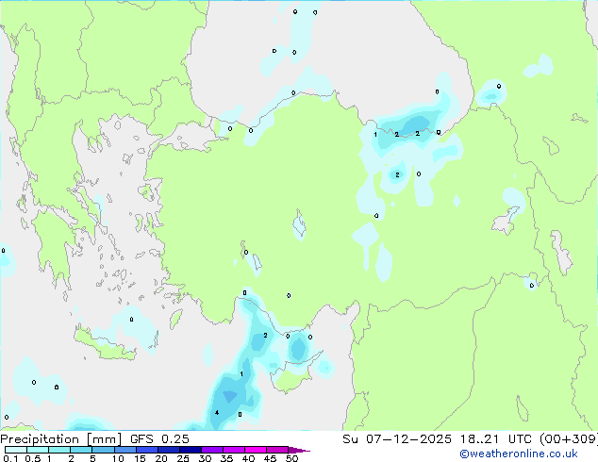Click the legend value '25'
Image resolution: width=598 pixels, height=462 pixels.
click(x=183, y=458)
